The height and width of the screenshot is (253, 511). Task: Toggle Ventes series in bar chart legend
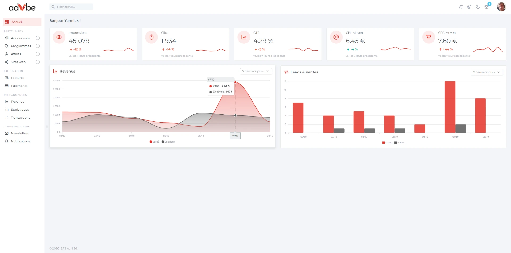click(x=399, y=143)
